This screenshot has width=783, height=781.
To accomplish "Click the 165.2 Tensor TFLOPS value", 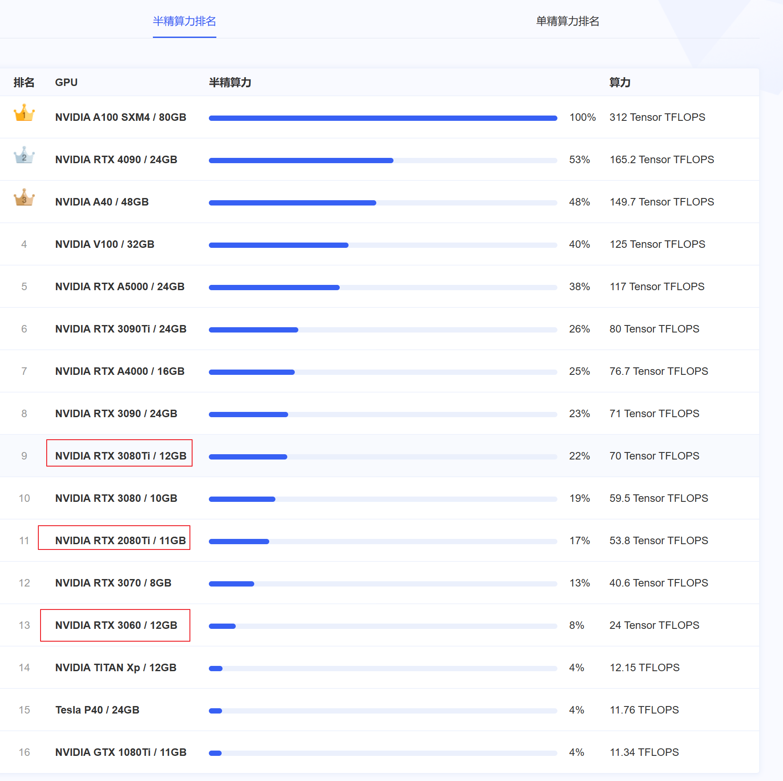I will coord(662,160).
